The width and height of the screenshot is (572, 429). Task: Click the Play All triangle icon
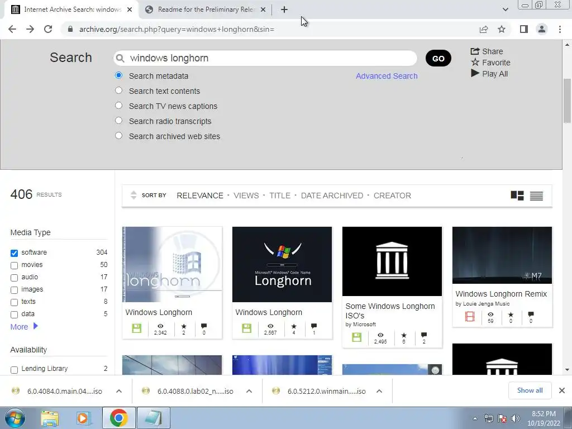click(475, 73)
